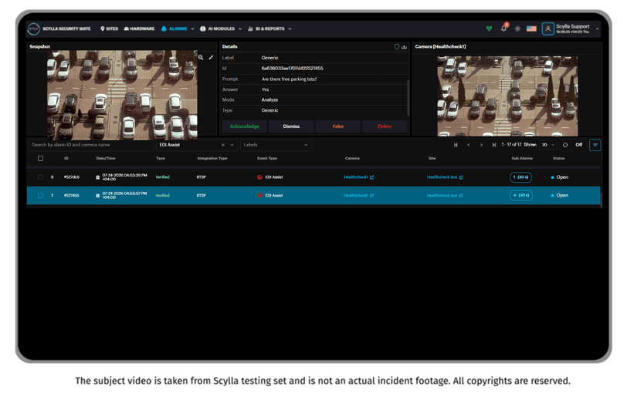
Task: Click the EDI Assist event icon in row 7
Action: pos(259,196)
